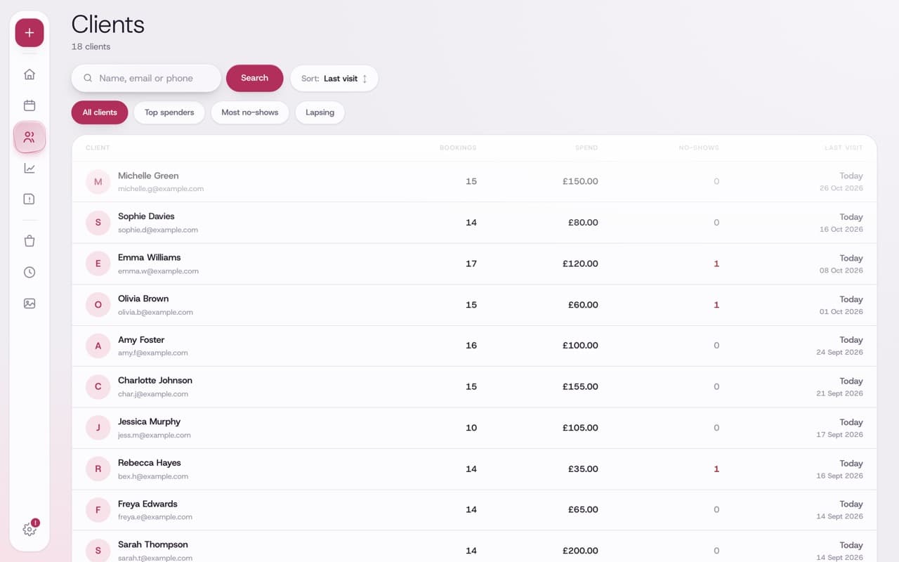The width and height of the screenshot is (899, 562).
Task: Switch to the Lapsing filter
Action: pos(320,112)
